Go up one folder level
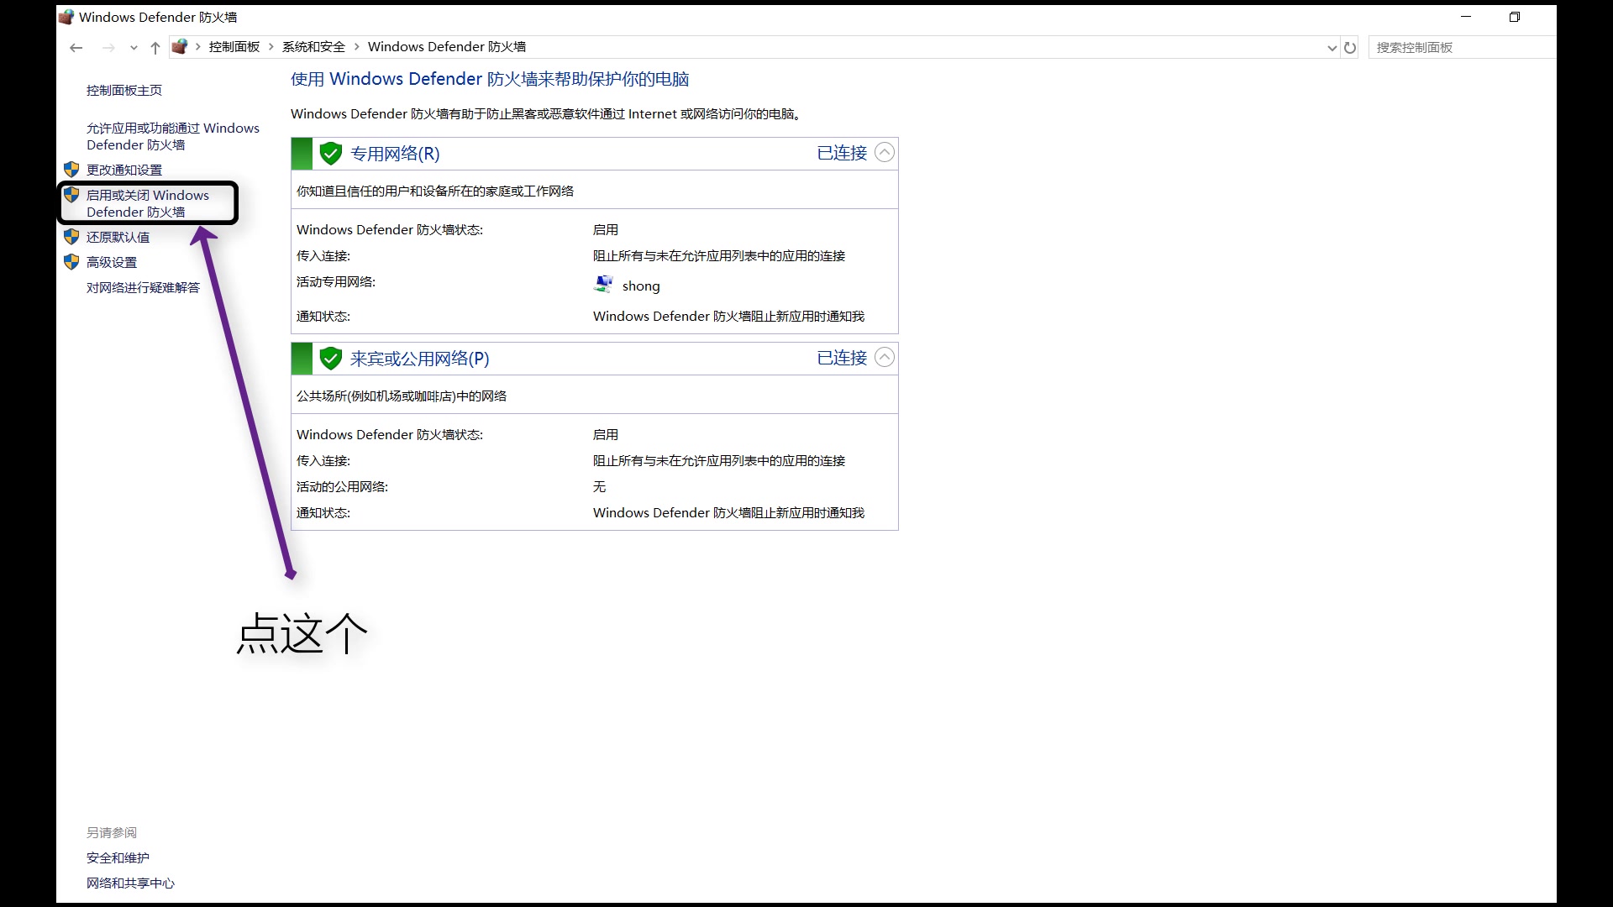The image size is (1613, 907). pos(155,48)
